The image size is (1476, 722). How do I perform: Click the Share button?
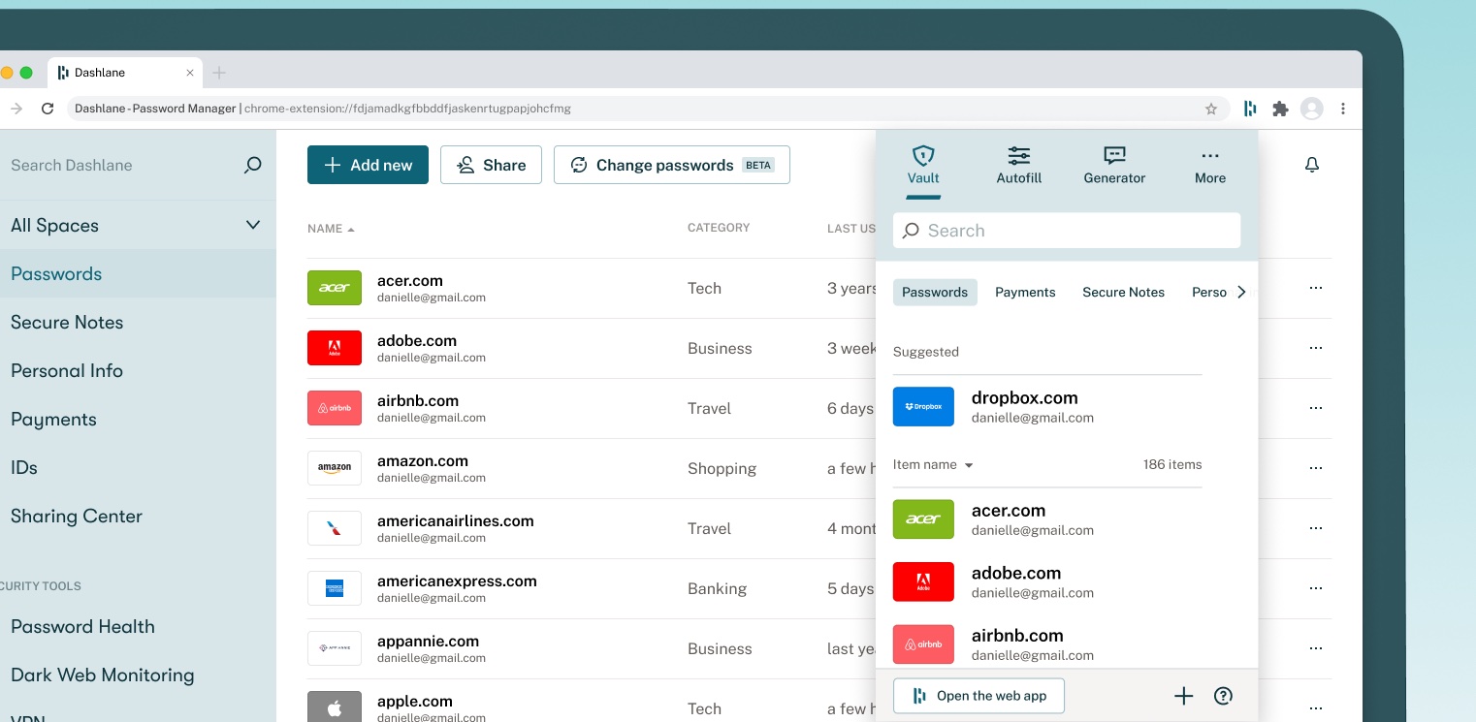[491, 165]
